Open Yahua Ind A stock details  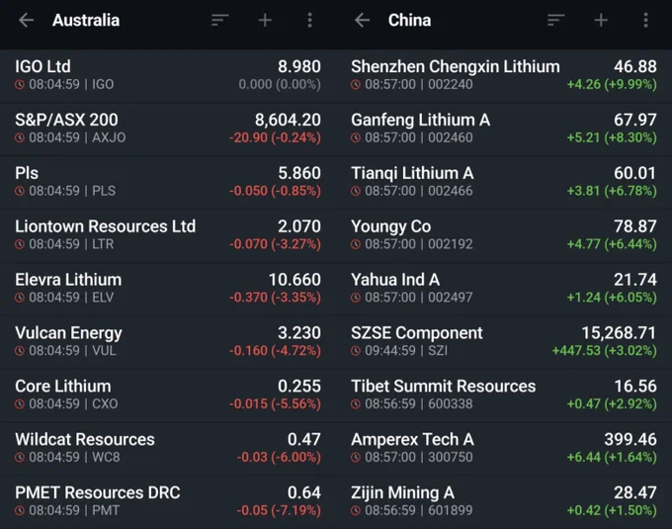pyautogui.click(x=504, y=289)
